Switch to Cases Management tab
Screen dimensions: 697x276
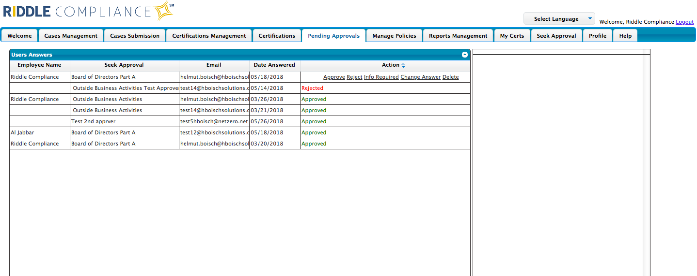tap(71, 36)
